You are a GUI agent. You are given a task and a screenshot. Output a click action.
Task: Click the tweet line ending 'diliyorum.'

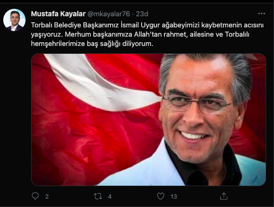pos(92,44)
